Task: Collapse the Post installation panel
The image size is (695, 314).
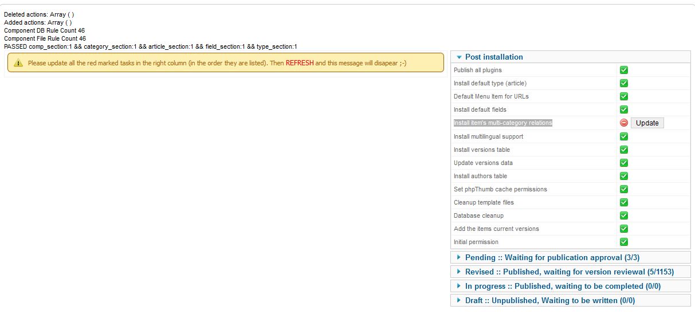Action: click(493, 57)
